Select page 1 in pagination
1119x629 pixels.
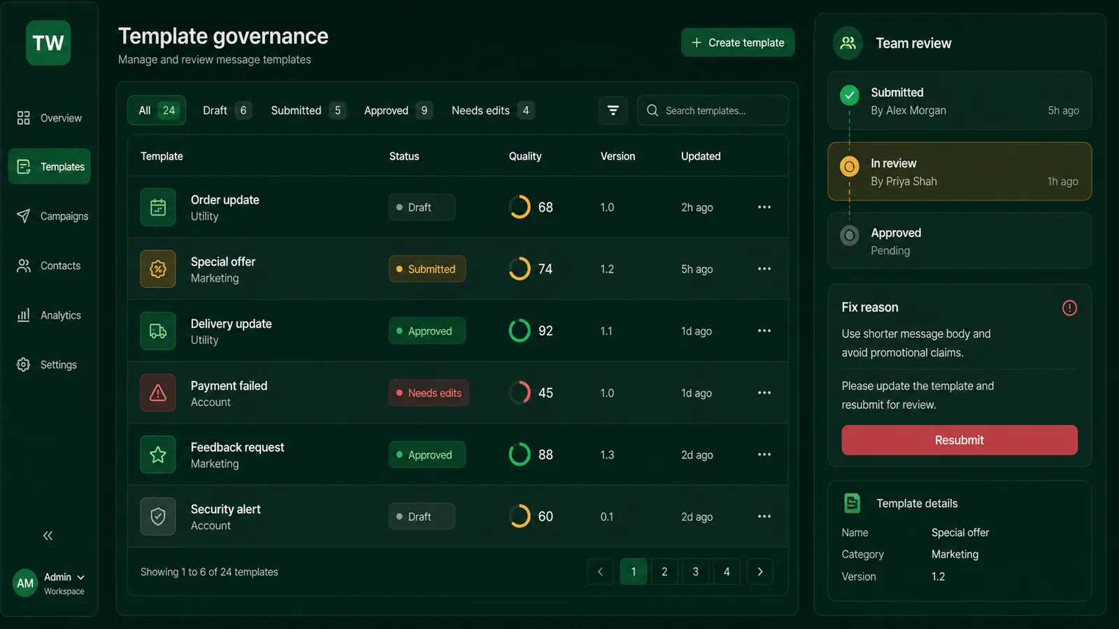click(634, 572)
